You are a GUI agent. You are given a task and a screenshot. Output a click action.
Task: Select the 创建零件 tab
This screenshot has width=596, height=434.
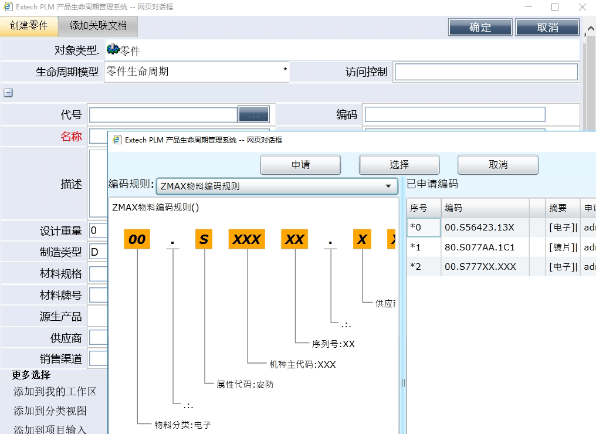(29, 26)
